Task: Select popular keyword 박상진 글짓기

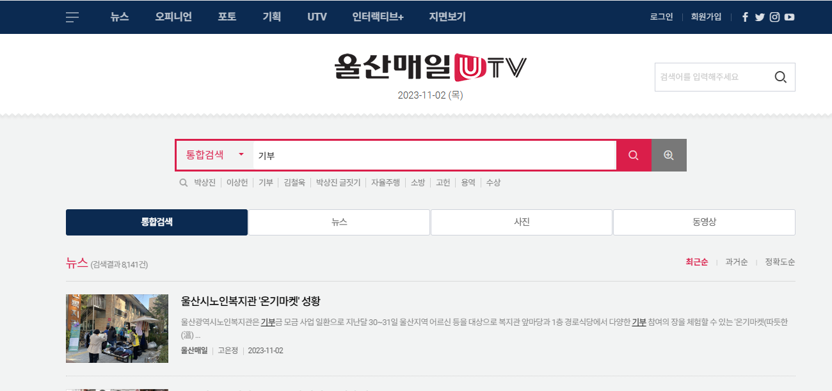Action: 339,183
